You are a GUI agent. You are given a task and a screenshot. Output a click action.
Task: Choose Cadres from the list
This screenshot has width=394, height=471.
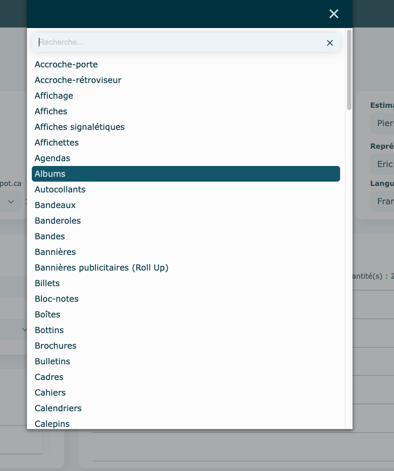coord(49,377)
